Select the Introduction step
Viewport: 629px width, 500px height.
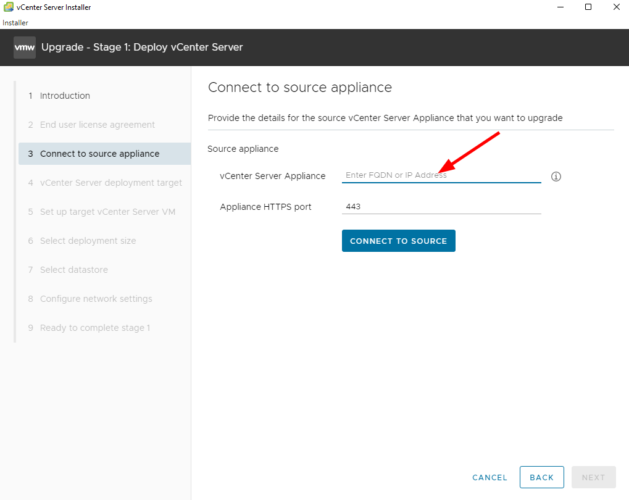(x=105, y=96)
